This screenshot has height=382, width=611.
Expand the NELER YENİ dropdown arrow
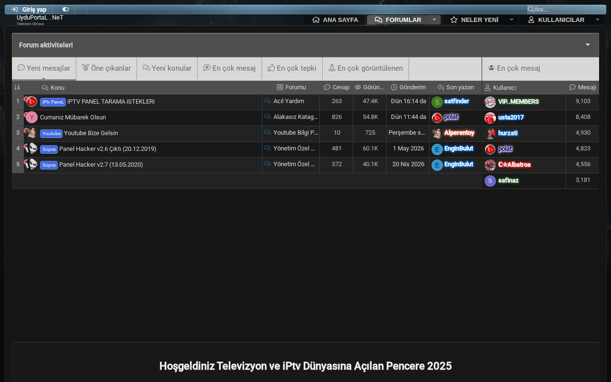click(512, 20)
